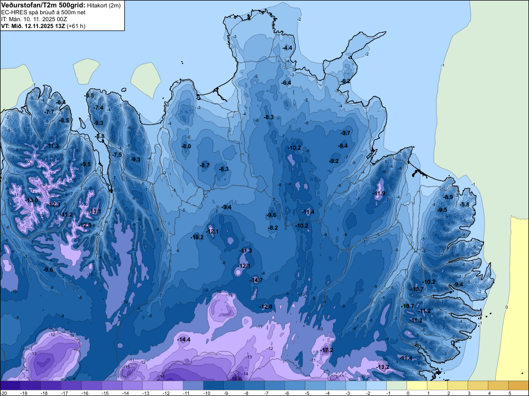
Task: Click the -12.3 temperature value
Action: 54,204
